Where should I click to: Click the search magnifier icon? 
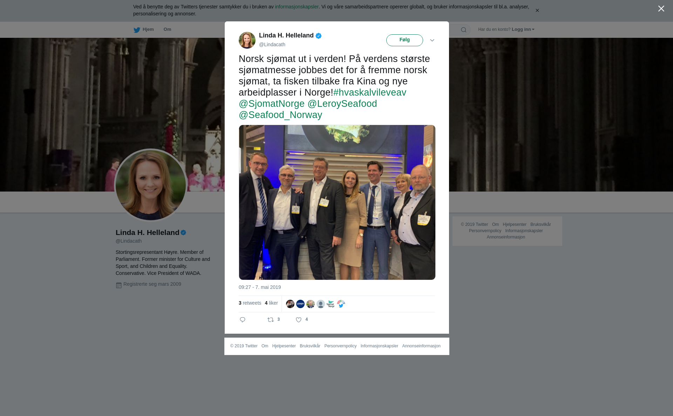(x=464, y=30)
